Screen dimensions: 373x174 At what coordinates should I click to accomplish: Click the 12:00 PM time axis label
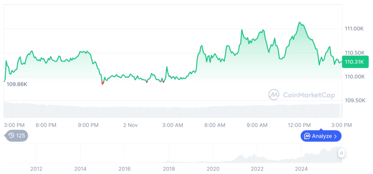[299, 125]
